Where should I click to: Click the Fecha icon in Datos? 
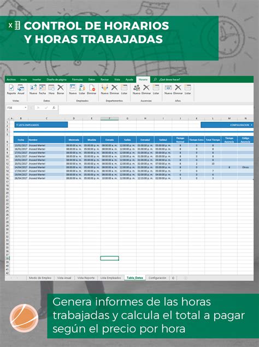pyautogui.click(x=42, y=89)
